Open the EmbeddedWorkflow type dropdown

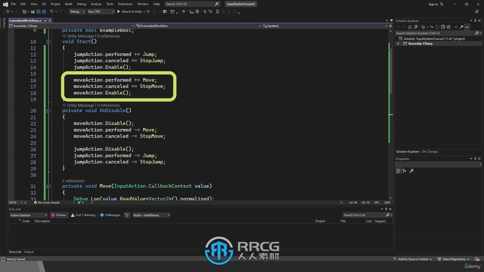coord(199,26)
